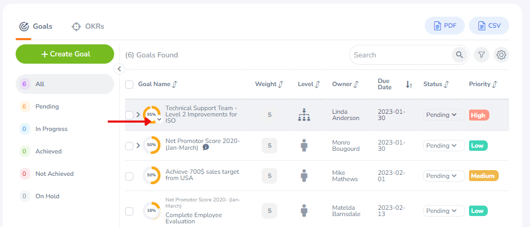Switch to the Goals tab
Screen dimensions: 530x227
36,27
